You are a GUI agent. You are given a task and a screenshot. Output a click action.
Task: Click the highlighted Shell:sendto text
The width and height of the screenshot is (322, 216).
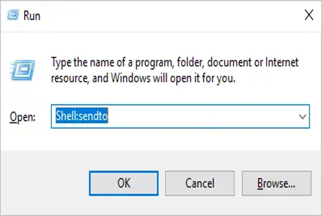click(x=82, y=116)
